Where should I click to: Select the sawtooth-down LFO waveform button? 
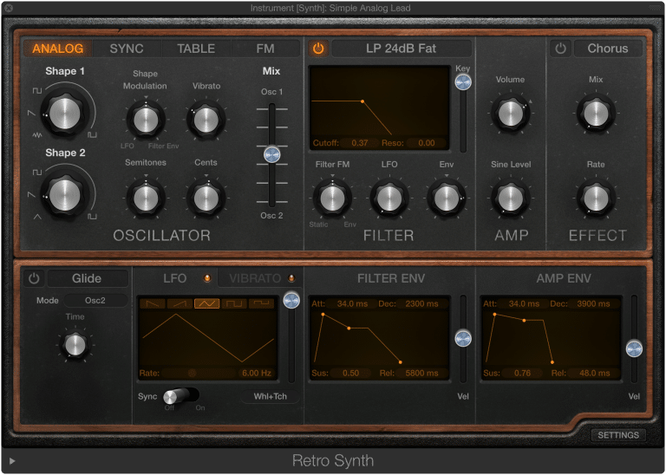pos(153,303)
